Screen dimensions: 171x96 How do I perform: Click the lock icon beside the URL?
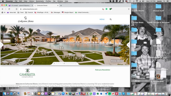pos(21,9)
